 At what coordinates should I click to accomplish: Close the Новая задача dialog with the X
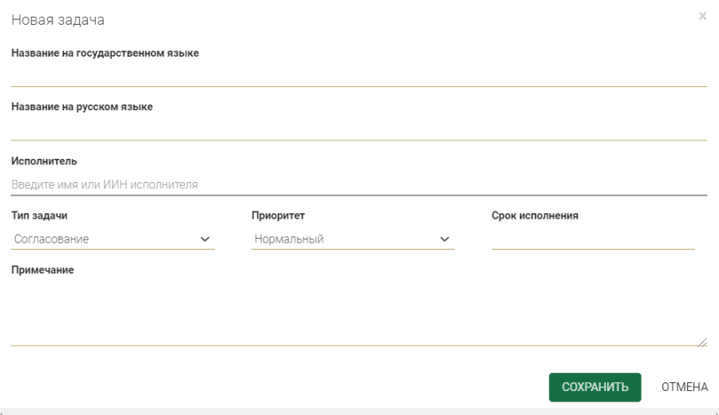tap(702, 16)
